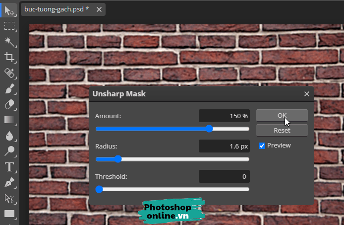Toggle the Preview checkbox
This screenshot has width=344, height=225.
point(262,146)
